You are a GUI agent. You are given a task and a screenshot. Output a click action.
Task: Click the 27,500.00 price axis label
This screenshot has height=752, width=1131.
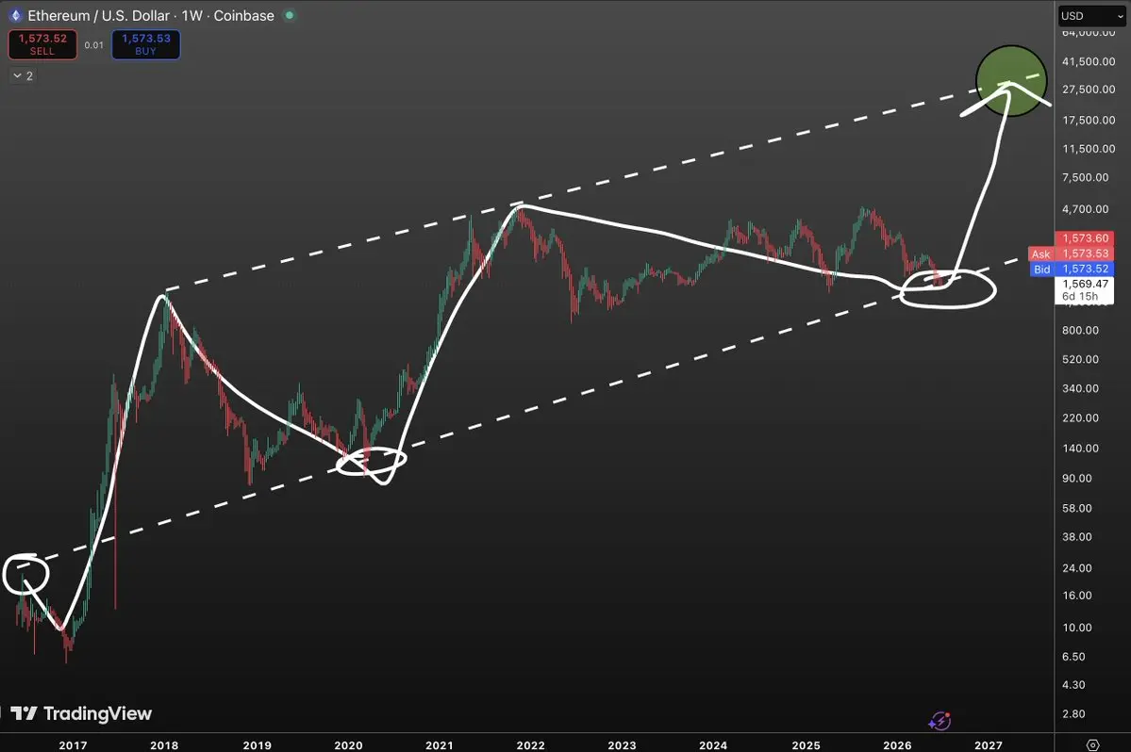(1088, 90)
